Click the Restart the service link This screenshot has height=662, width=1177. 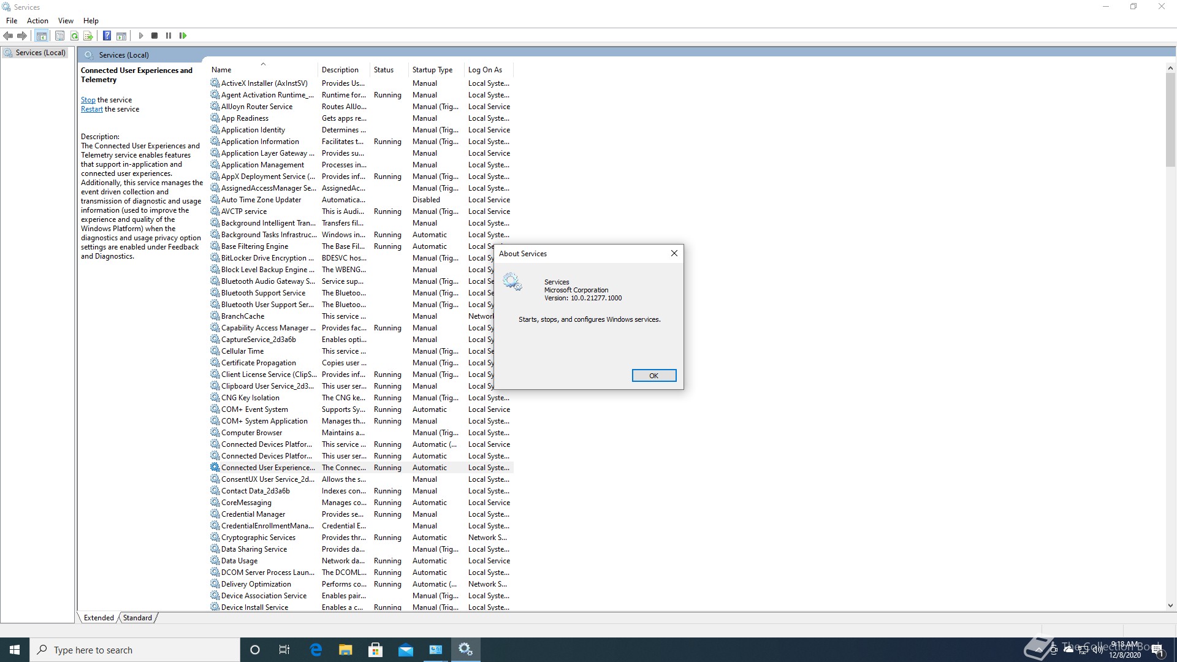click(x=91, y=109)
